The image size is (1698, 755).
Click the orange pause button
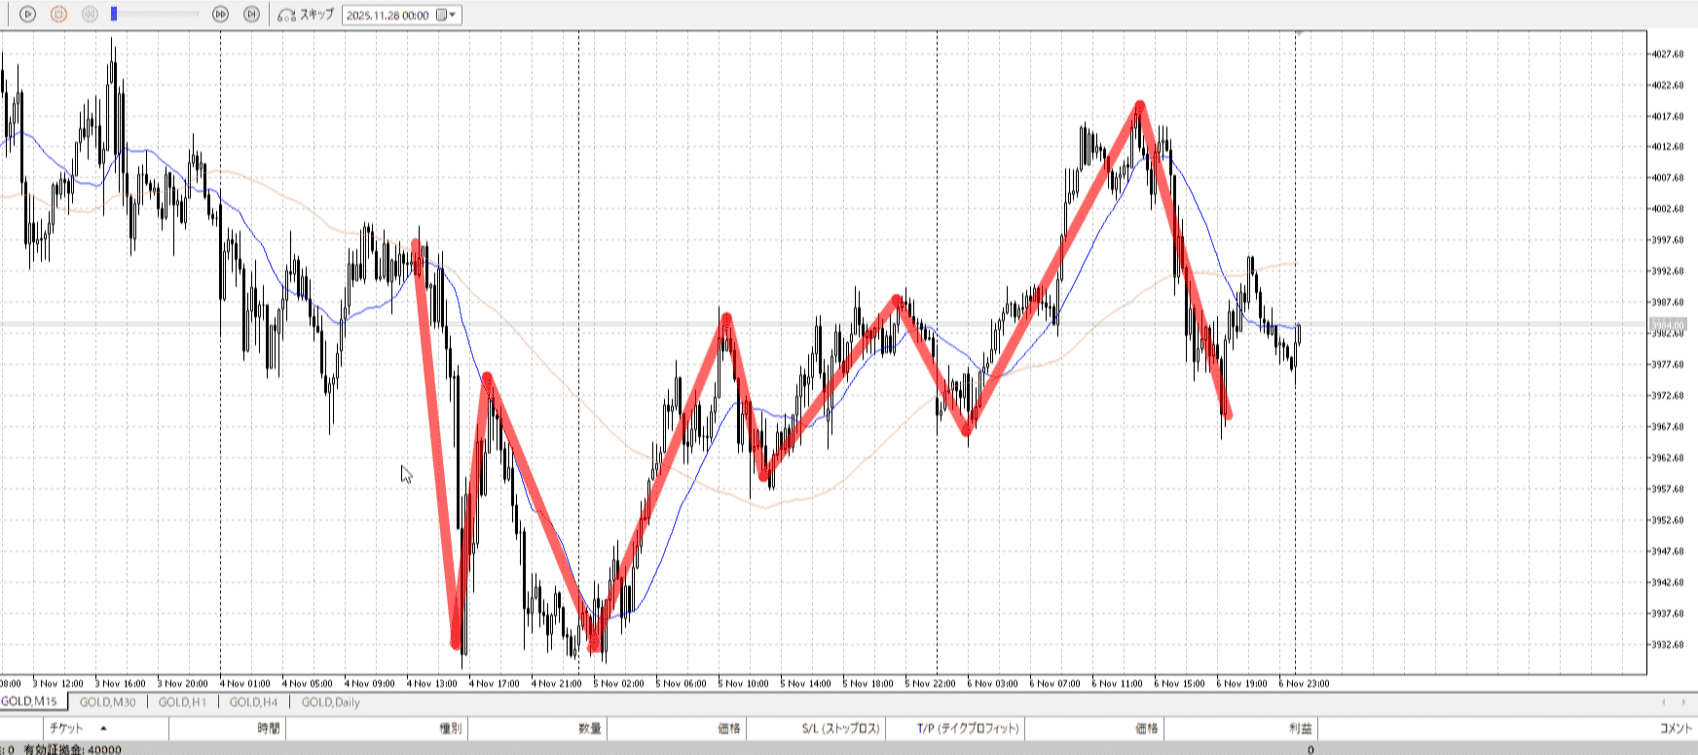58,15
